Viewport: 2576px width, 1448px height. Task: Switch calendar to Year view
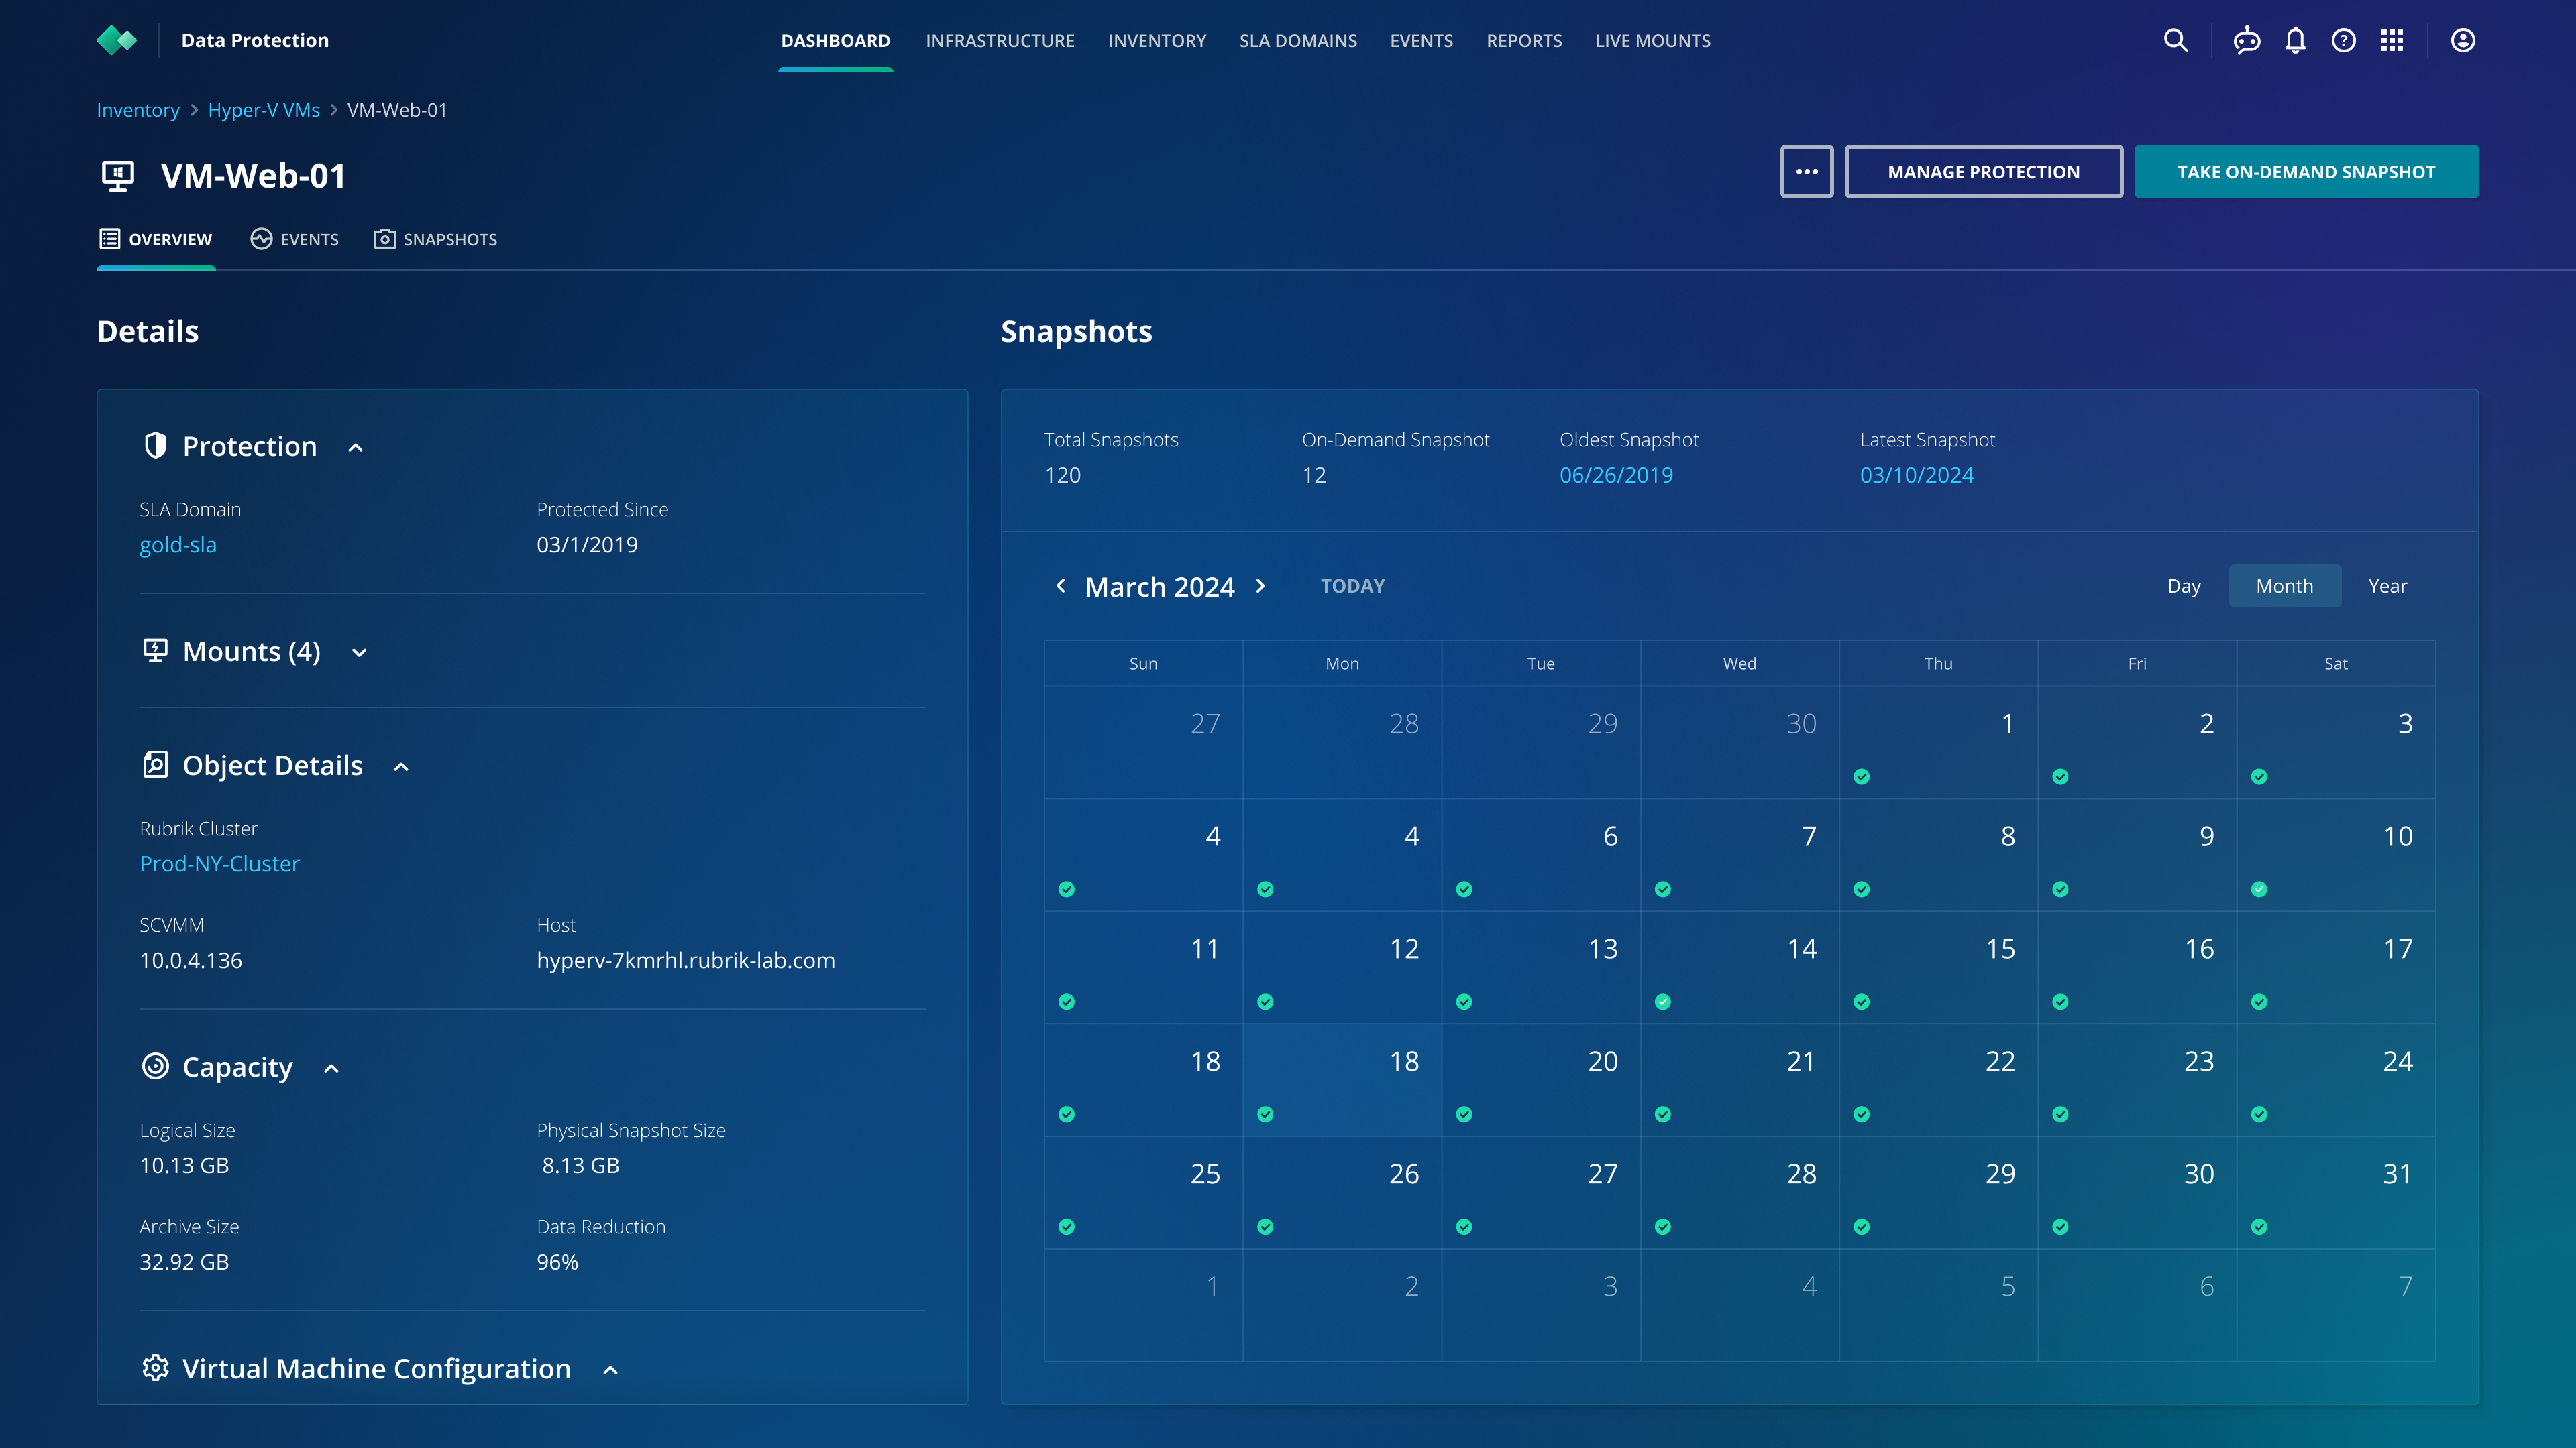[x=2387, y=586]
